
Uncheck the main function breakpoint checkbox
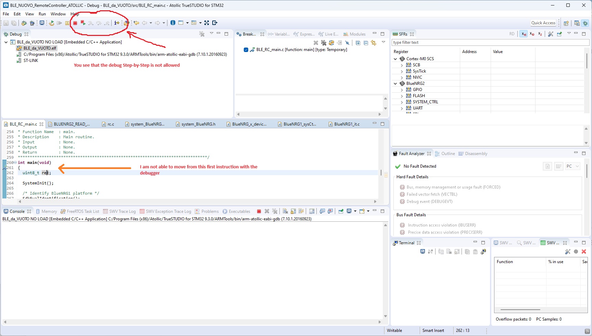[x=246, y=50]
